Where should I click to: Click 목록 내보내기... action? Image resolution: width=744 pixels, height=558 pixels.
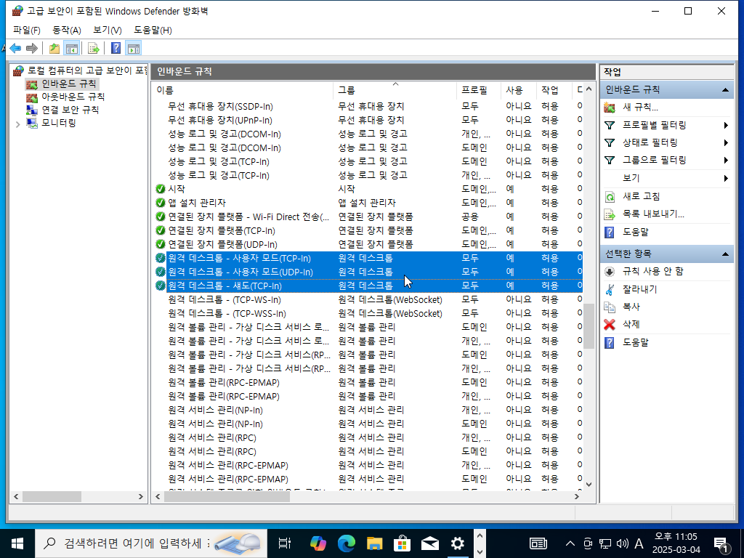[653, 214]
